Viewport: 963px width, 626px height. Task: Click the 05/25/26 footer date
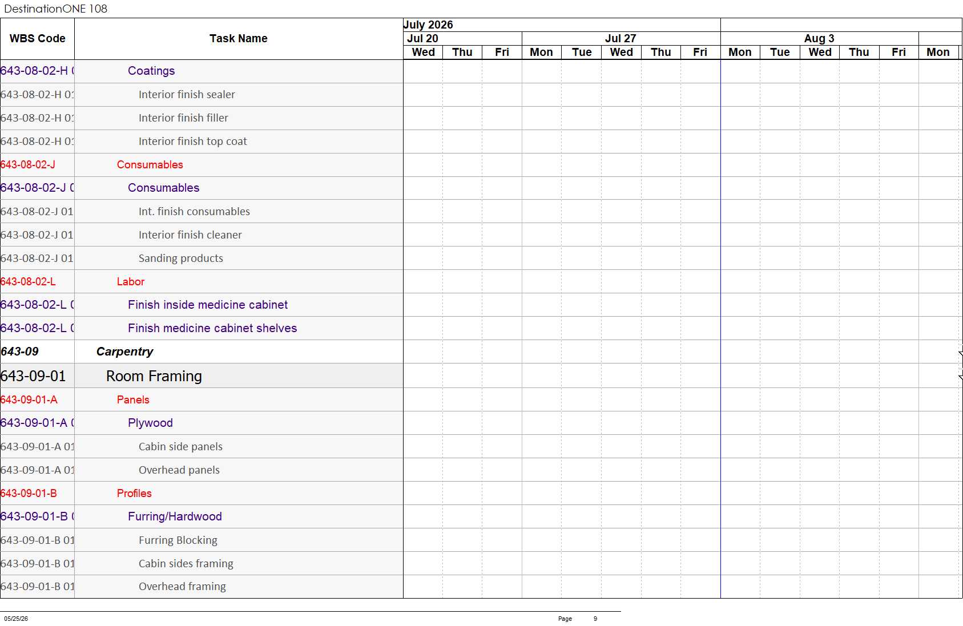16,619
